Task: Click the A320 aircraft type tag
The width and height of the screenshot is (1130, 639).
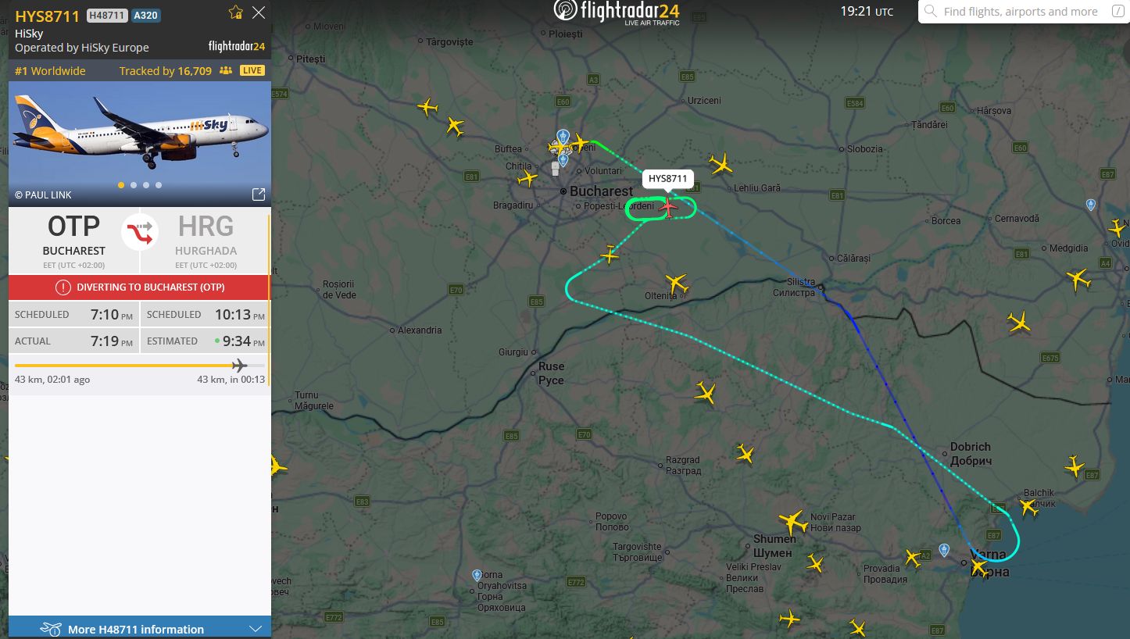Action: (x=146, y=15)
